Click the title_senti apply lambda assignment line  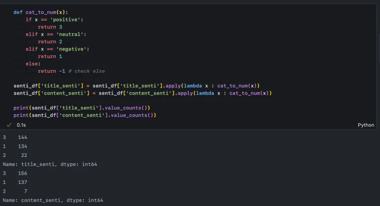[136, 85]
